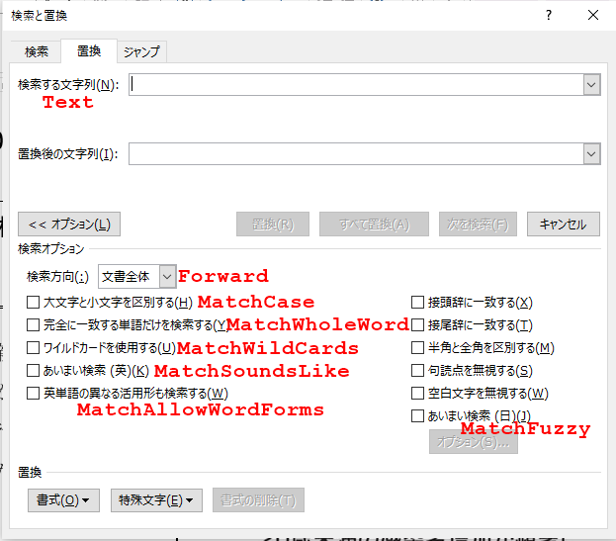Image resolution: width=616 pixels, height=541 pixels.
Task: Enable 完全に一致する単語だけを検索する checkbox
Action: coord(33,325)
